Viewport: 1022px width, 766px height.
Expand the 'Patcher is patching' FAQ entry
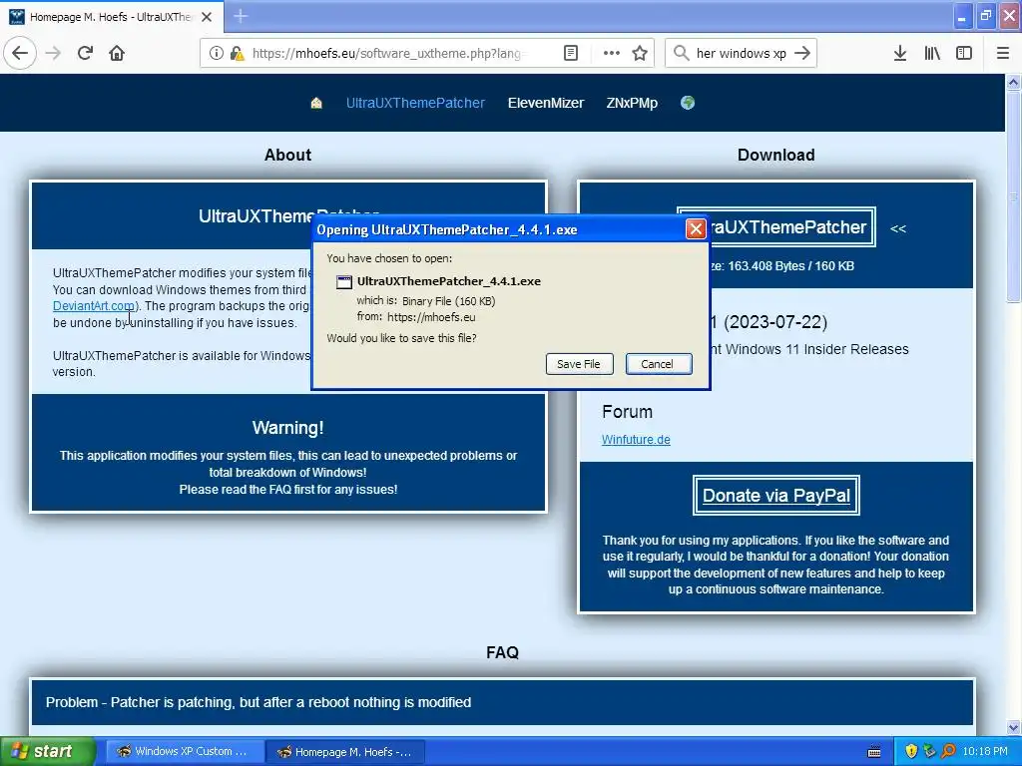pos(502,702)
